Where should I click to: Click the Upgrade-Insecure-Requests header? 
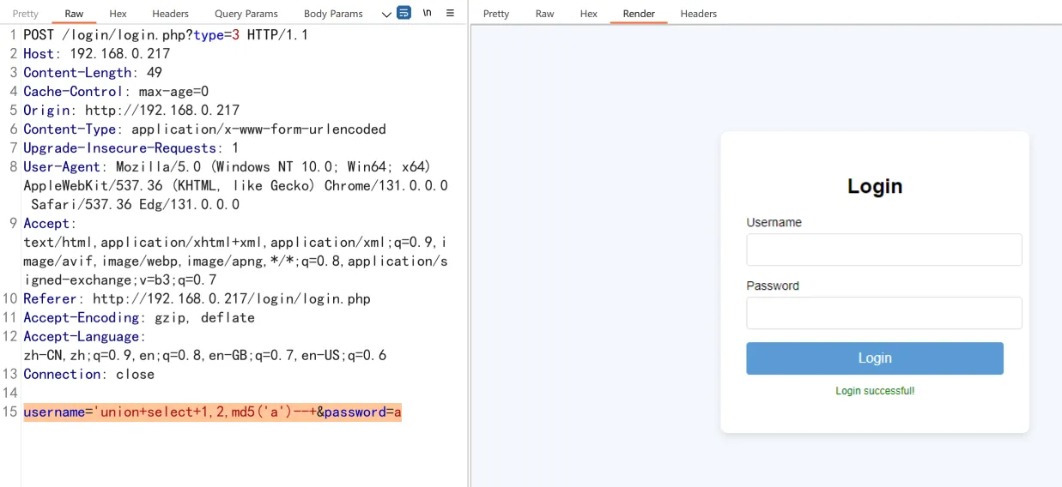click(x=131, y=148)
